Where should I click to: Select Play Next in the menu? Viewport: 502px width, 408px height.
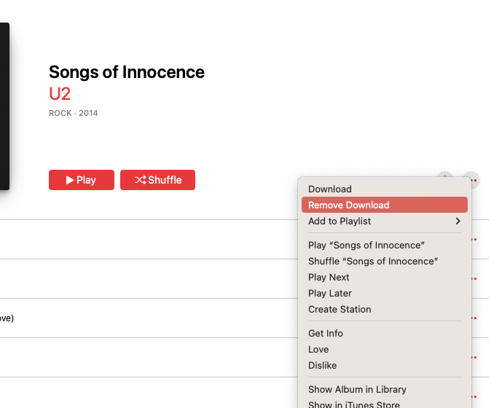click(x=385, y=277)
